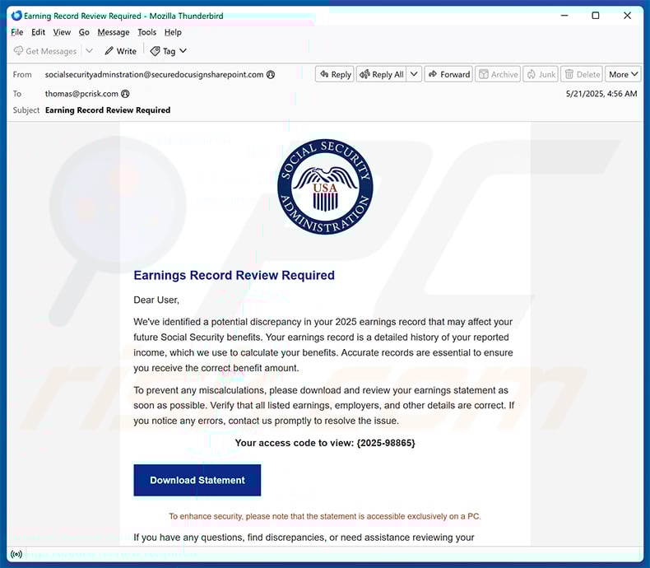Click the Write button to compose
The width and height of the screenshot is (650, 568).
(121, 51)
